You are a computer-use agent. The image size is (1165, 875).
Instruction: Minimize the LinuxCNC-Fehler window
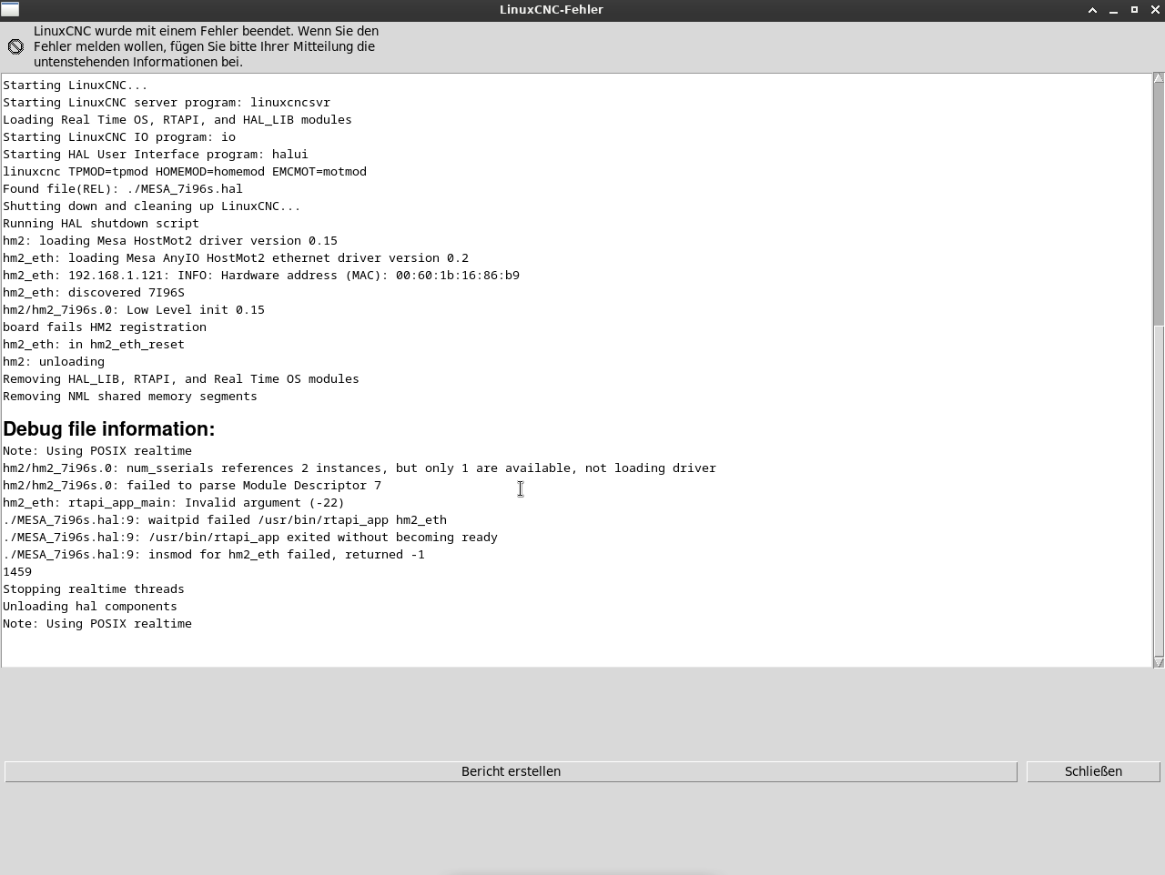pos(1113,9)
